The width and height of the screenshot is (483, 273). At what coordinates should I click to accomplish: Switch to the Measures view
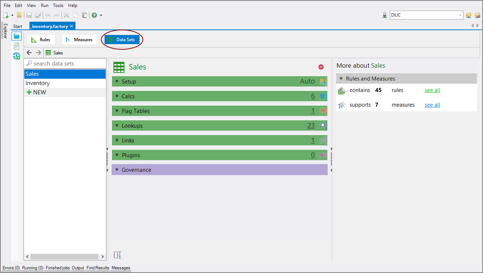(x=80, y=39)
